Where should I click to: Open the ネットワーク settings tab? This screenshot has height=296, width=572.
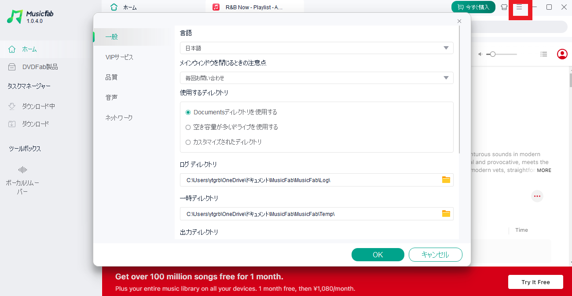coord(119,118)
